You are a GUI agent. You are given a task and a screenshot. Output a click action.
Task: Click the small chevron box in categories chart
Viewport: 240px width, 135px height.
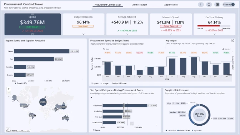pyautogui.click(x=132, y=123)
